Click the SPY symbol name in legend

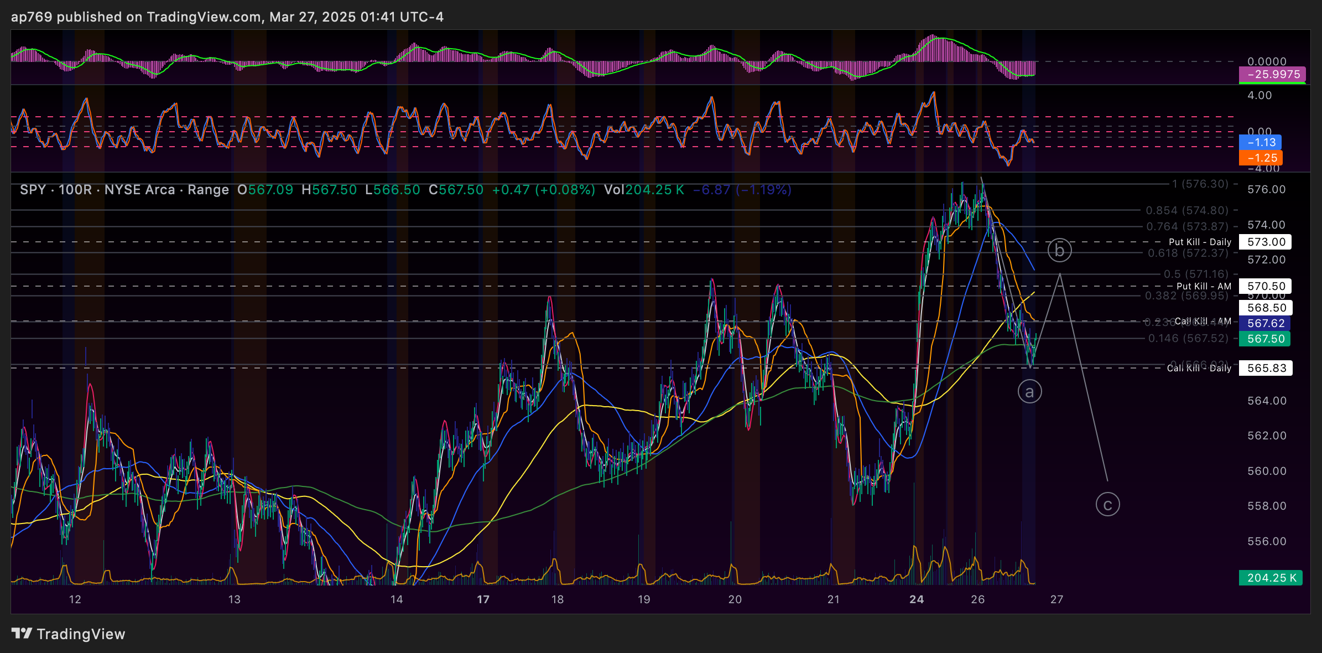(33, 190)
